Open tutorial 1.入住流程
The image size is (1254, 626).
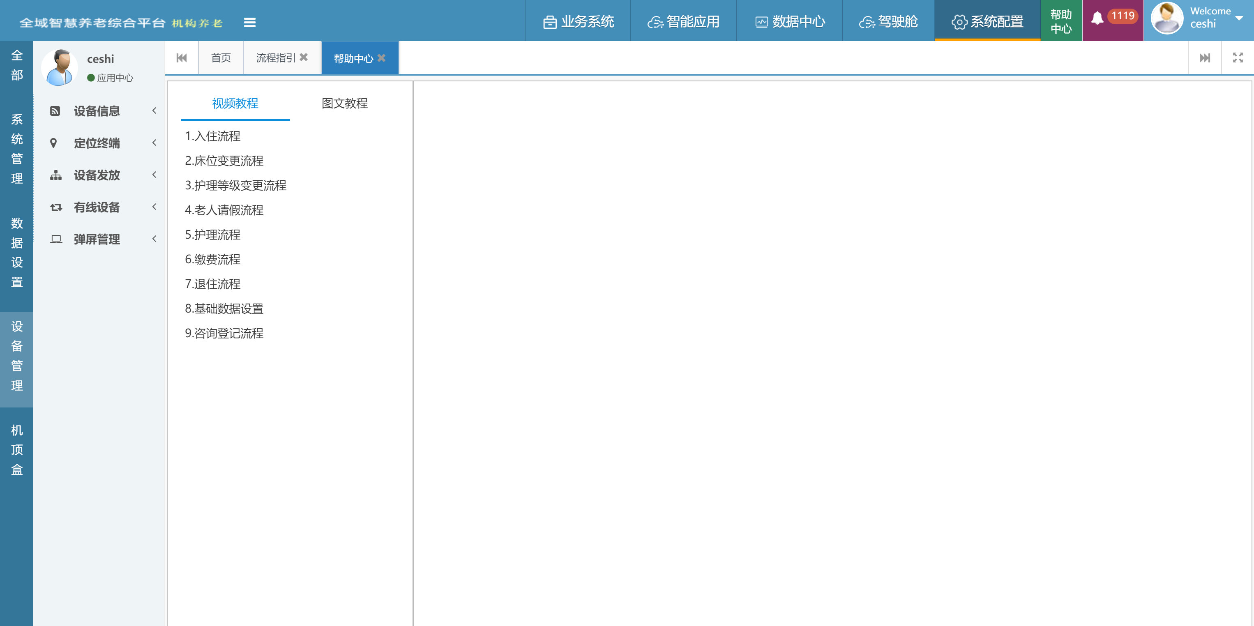(x=213, y=136)
